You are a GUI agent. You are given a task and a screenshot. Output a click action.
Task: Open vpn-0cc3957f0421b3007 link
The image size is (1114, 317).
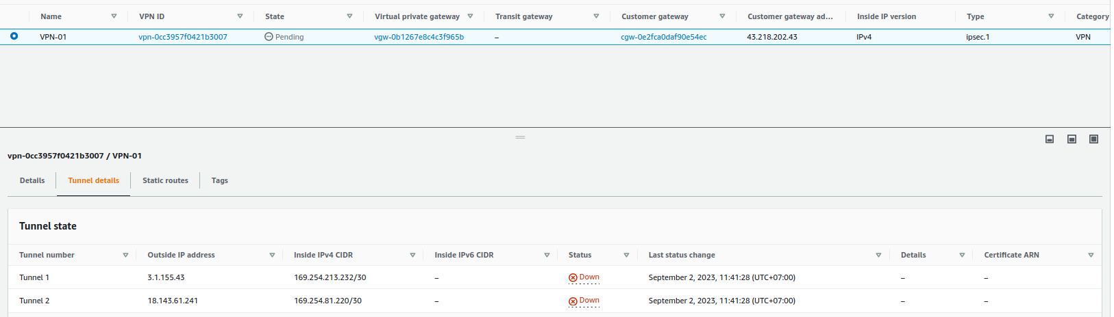[183, 37]
